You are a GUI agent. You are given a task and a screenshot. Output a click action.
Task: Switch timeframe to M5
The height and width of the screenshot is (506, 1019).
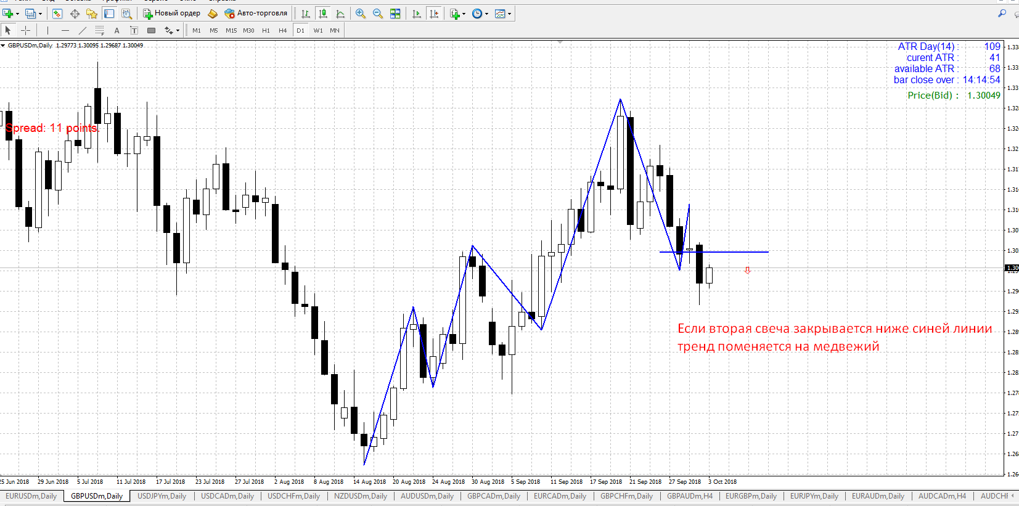point(214,30)
